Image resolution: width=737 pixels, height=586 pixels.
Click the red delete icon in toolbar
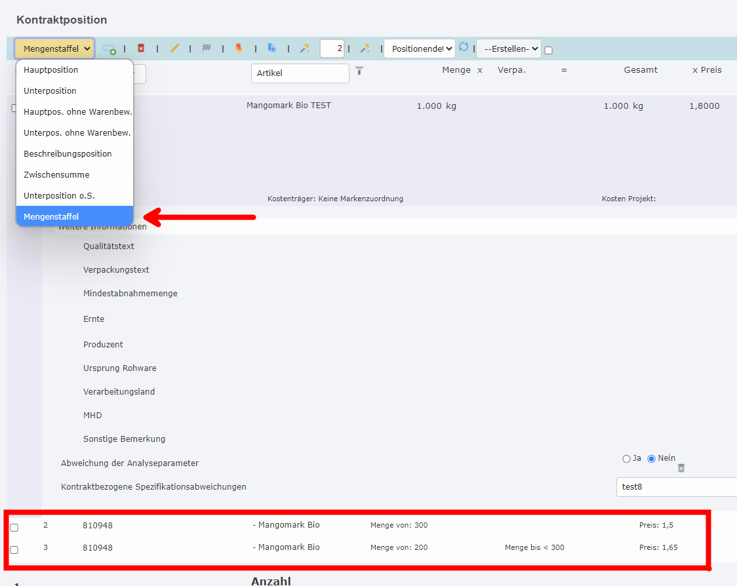(x=140, y=49)
